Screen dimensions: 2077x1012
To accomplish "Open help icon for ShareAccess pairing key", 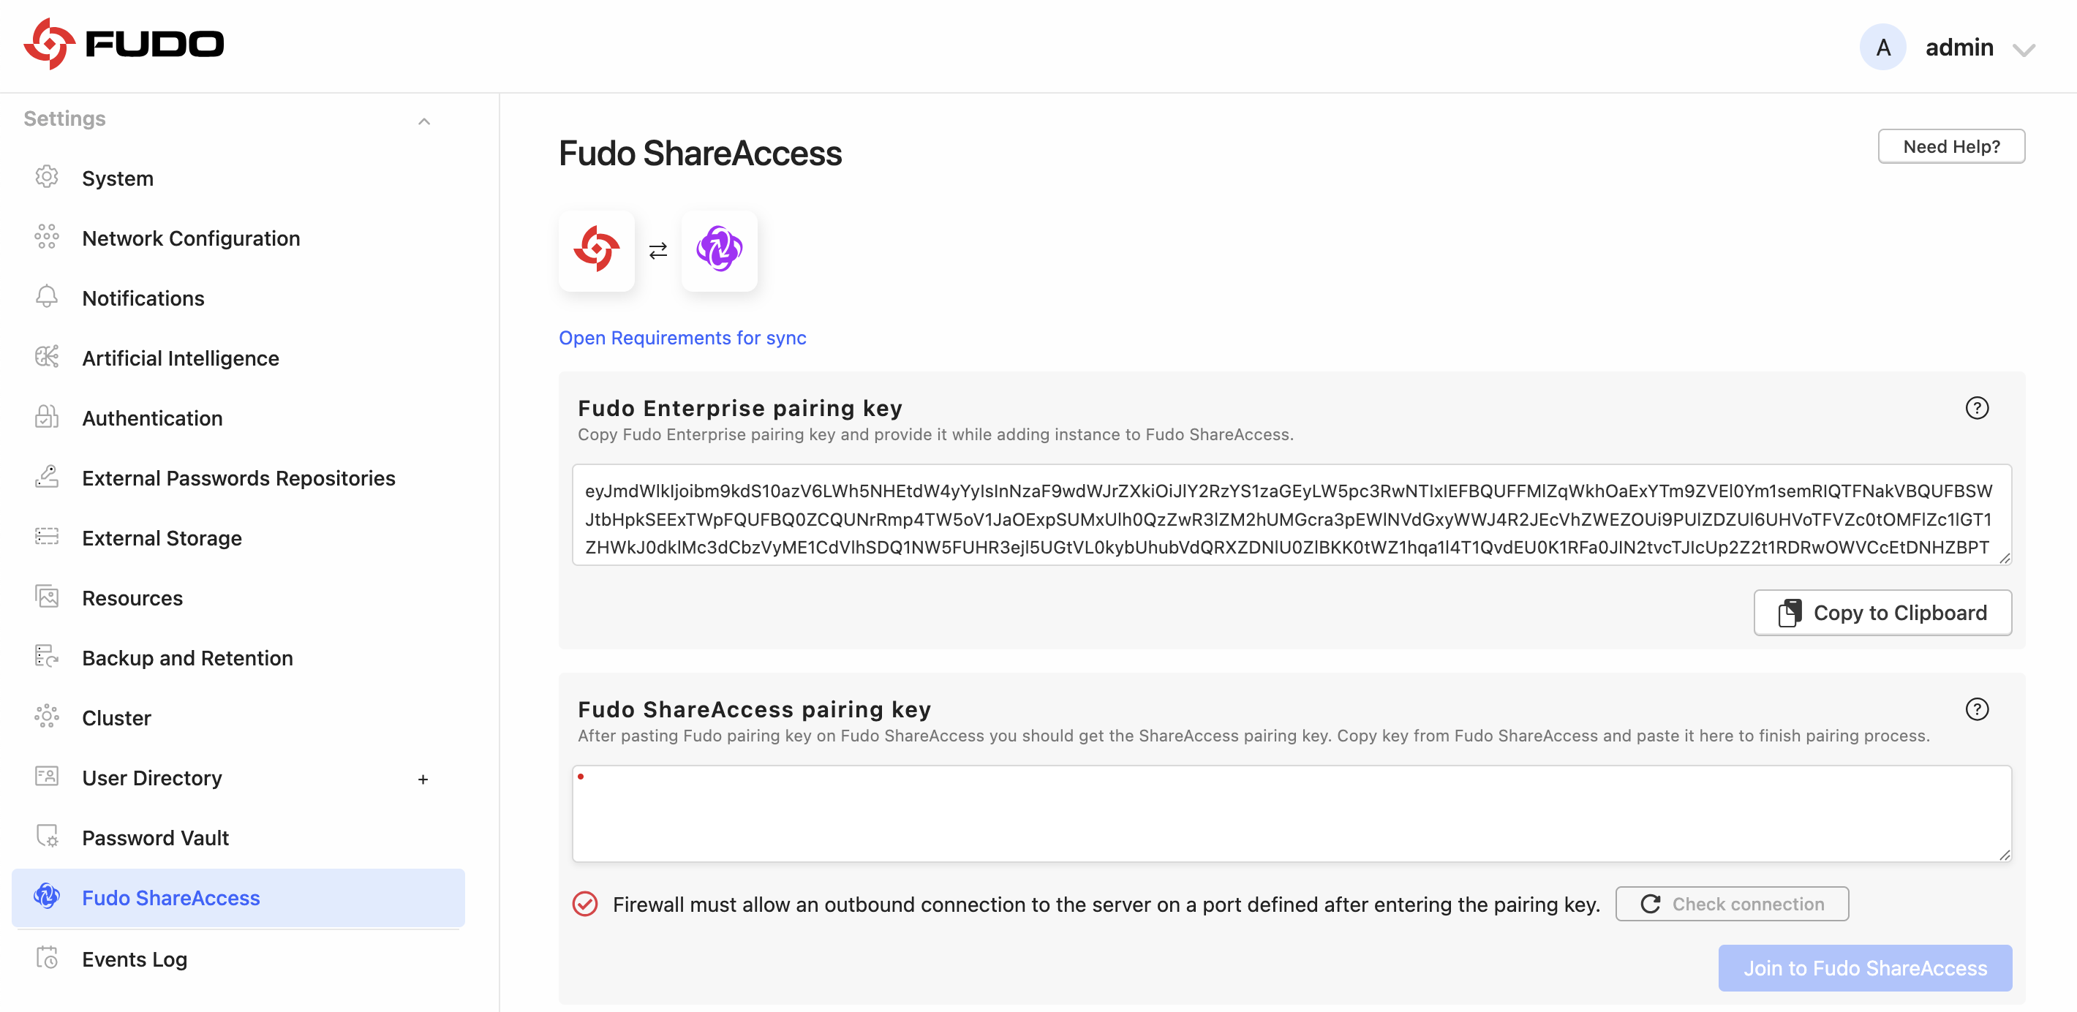I will point(1976,709).
